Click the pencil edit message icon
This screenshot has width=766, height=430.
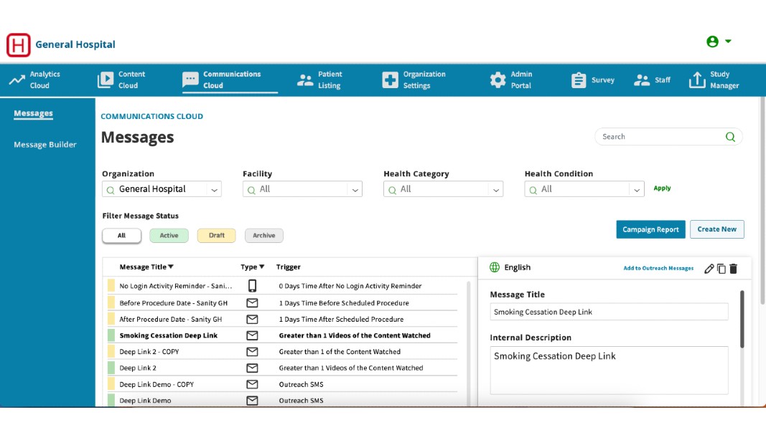[709, 268]
